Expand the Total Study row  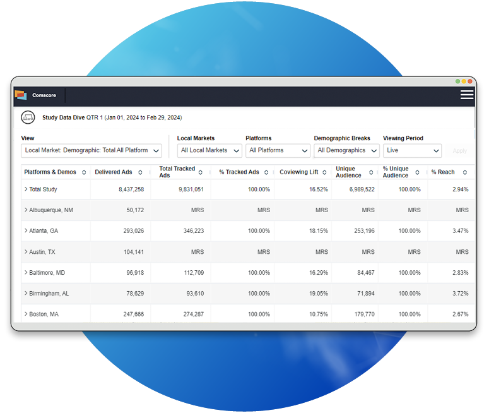point(26,189)
